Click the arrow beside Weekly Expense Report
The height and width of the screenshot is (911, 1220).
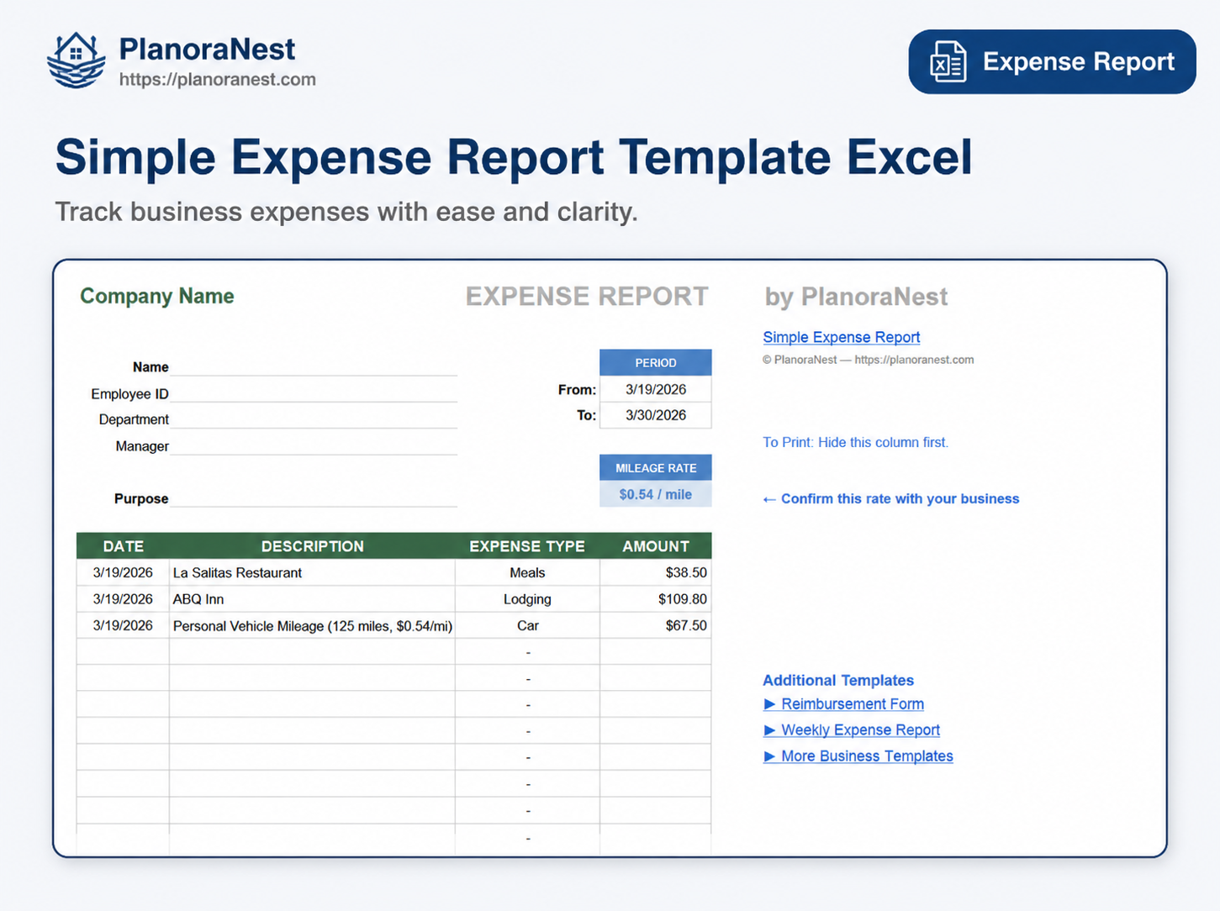769,730
